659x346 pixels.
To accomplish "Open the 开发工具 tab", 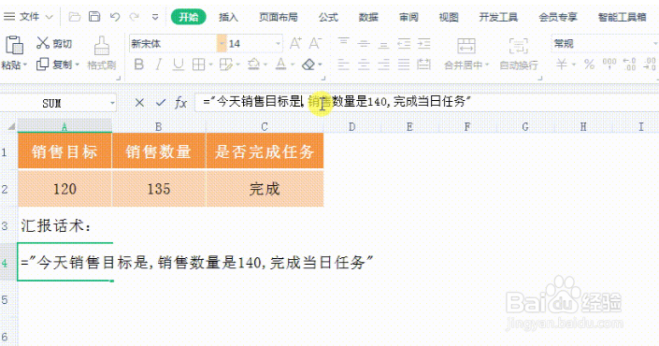I will [498, 17].
